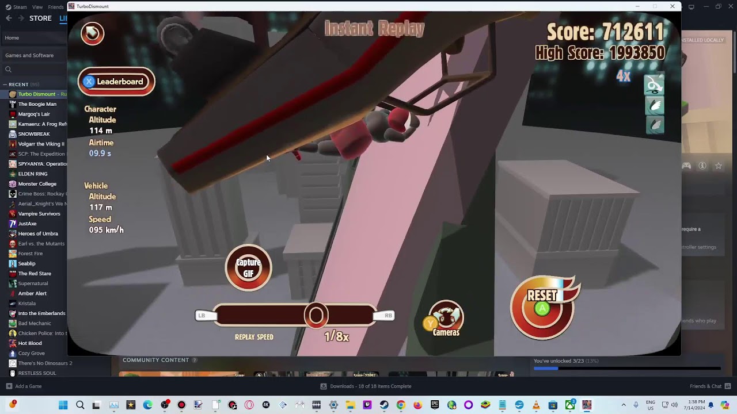Open VLC media player from the taskbar
The image size is (737, 414).
tap(536, 405)
